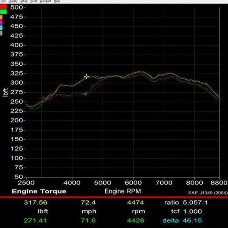Choose the cyan run color swatch
This screenshot has height=228, width=228.
[x=1, y=28]
